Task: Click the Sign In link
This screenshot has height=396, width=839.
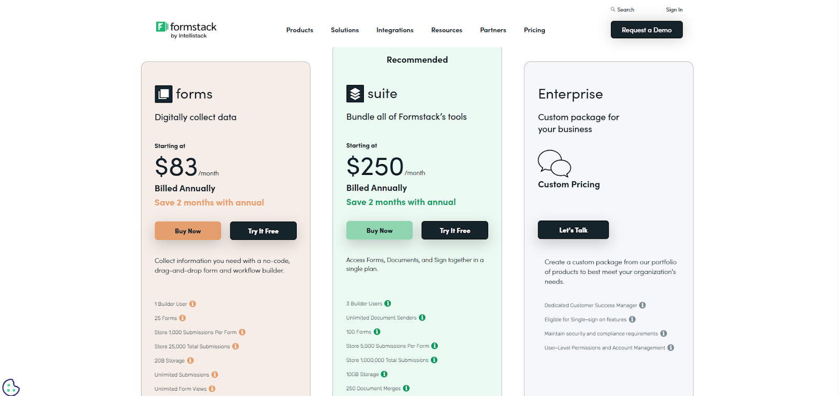Action: click(674, 9)
